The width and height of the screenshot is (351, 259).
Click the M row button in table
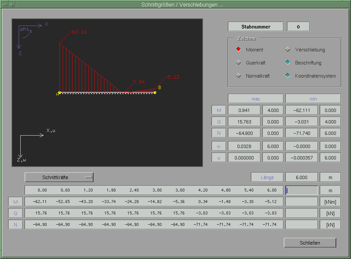[x=15, y=202]
